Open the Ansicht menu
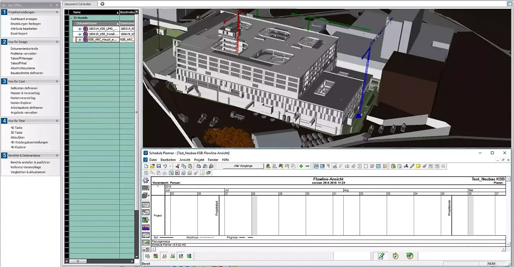 (x=185, y=160)
